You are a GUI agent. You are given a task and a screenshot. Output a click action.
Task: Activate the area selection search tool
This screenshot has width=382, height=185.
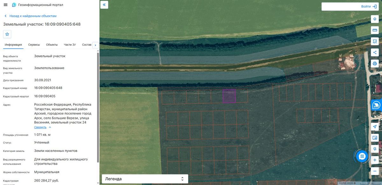click(x=375, y=41)
